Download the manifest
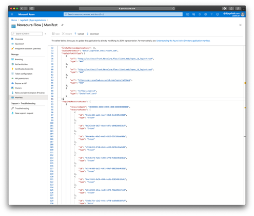 [92, 34]
